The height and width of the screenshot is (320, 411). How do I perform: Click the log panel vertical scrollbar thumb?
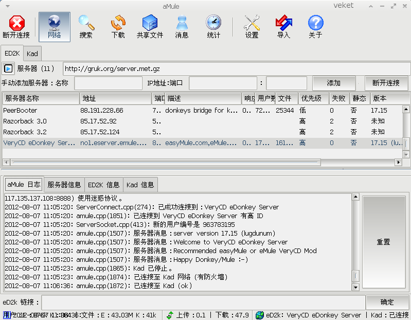355,275
